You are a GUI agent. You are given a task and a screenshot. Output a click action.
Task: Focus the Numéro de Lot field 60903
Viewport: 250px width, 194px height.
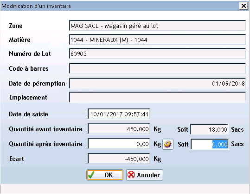157,54
